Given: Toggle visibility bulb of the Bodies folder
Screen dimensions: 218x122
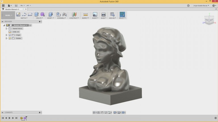Looking at the screenshot, I should click(x=10, y=38).
